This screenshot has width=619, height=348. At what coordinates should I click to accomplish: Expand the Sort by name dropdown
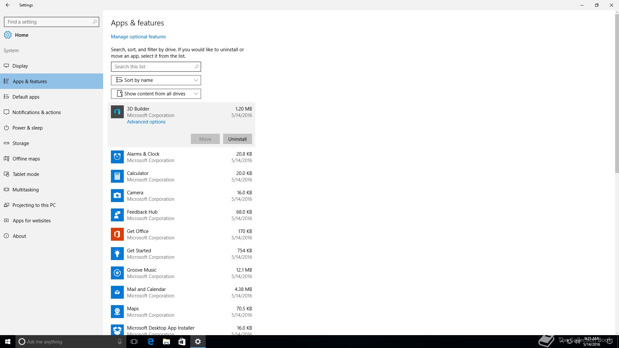[x=156, y=80]
